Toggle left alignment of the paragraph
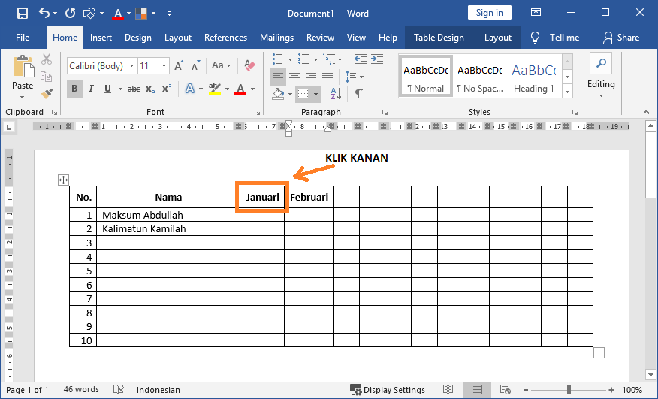This screenshot has height=399, width=658. click(x=278, y=77)
